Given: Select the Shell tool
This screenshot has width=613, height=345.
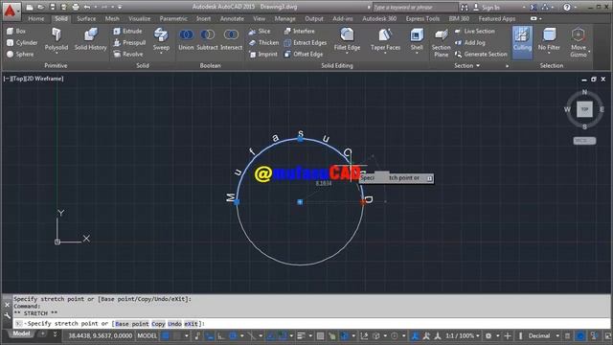Looking at the screenshot, I should (417, 39).
